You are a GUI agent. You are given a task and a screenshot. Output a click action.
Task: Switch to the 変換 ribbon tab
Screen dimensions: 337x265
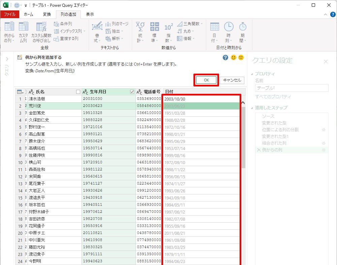[x=47, y=14]
